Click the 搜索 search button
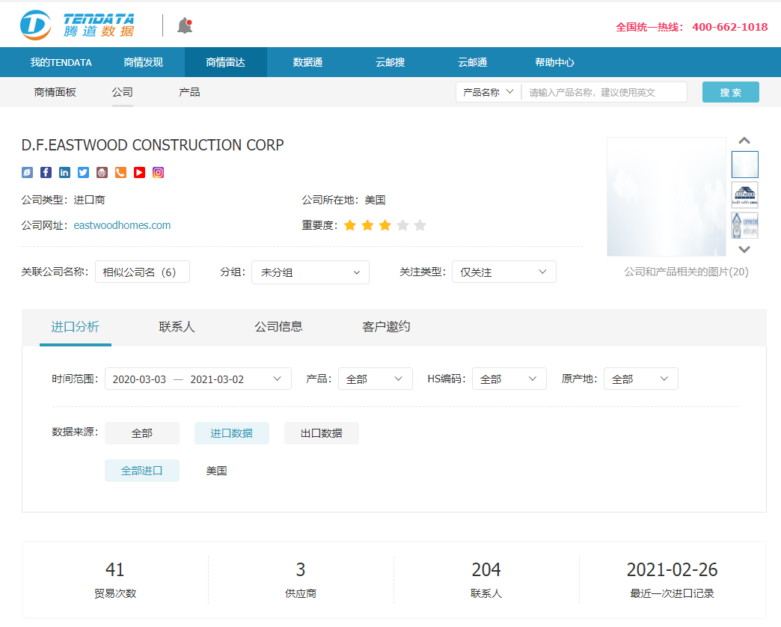 [x=729, y=91]
